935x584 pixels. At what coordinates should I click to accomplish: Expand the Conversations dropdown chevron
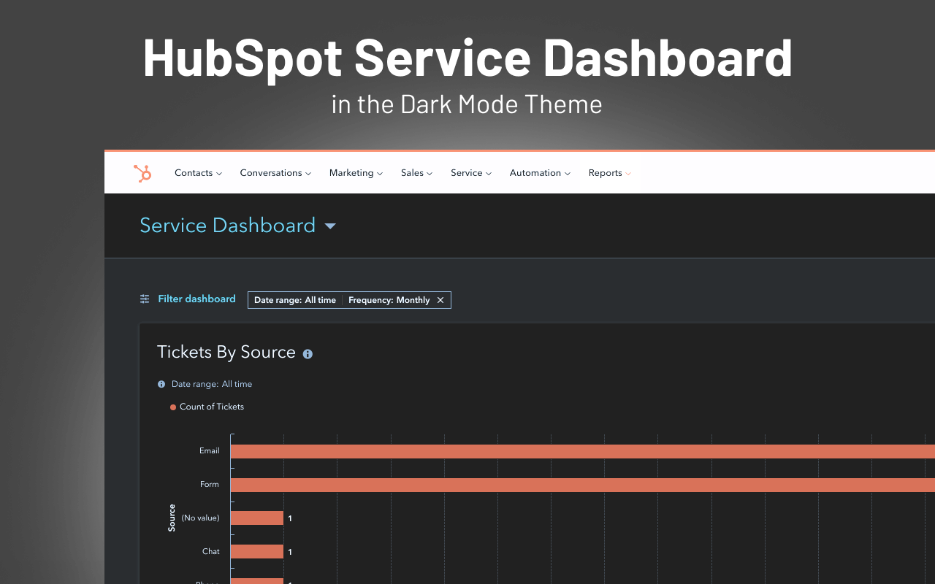309,173
